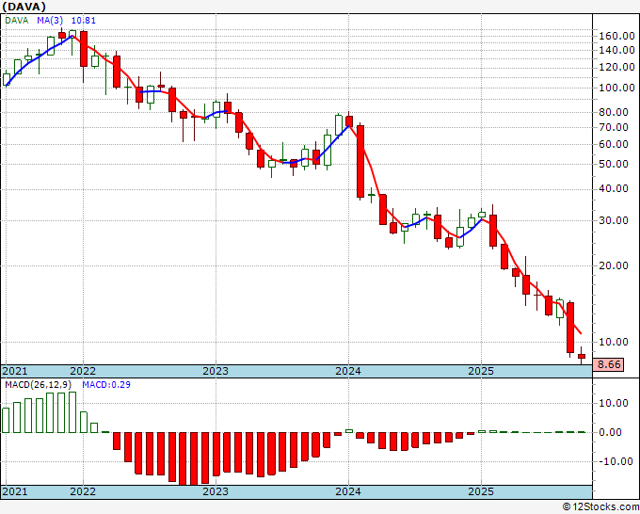Image resolution: width=640 pixels, height=514 pixels.
Task: Click the 20.00 price axis label
Action: pyautogui.click(x=614, y=265)
